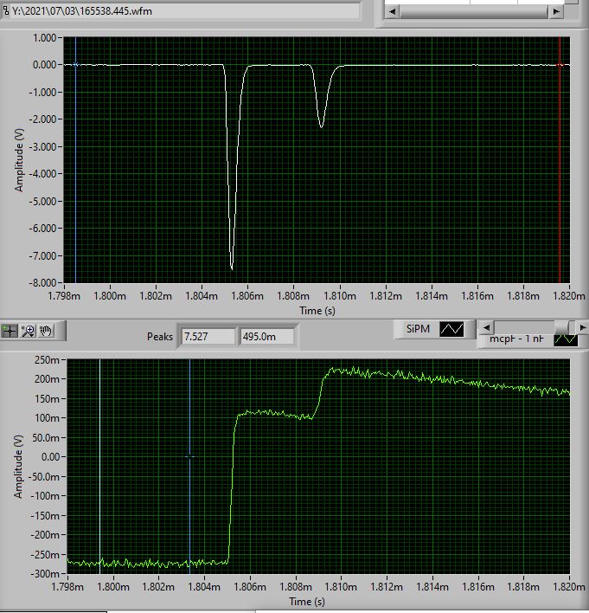The height and width of the screenshot is (613, 589).
Task: Click the 0.00 Y-axis label on lower graph
Action: click(51, 456)
